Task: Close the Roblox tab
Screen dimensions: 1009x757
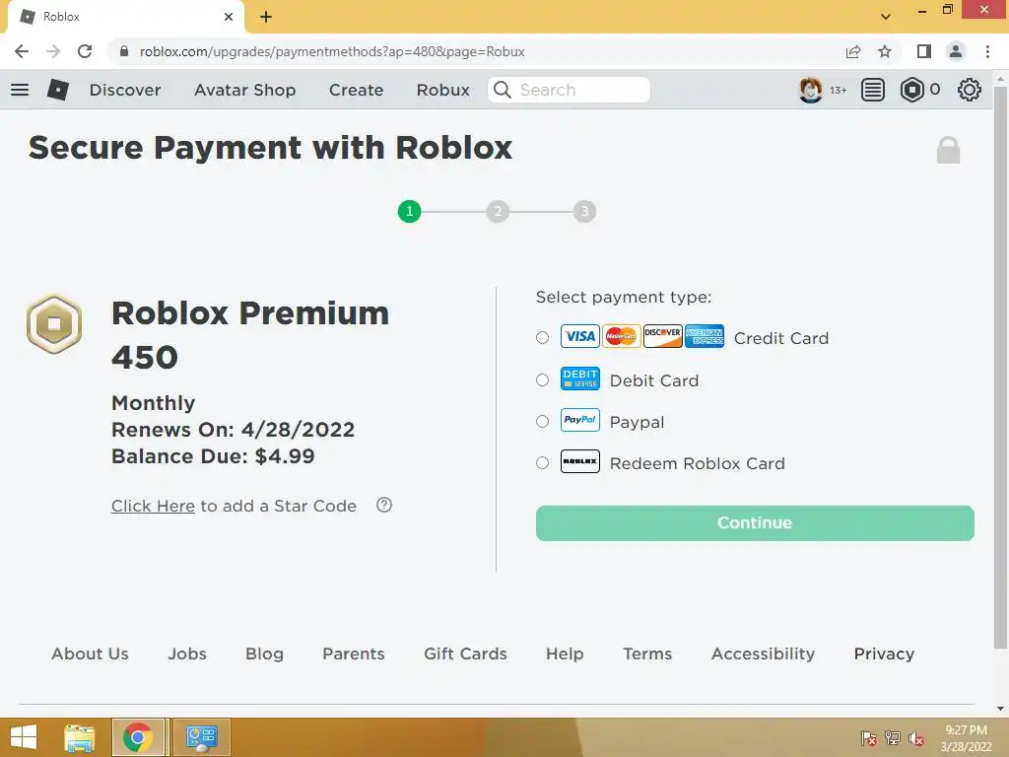Action: click(x=229, y=17)
